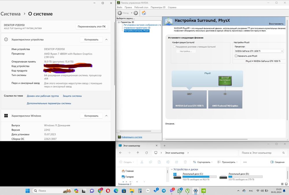
Task: Click the Local Disk D: usage bar
Action: click(245, 177)
